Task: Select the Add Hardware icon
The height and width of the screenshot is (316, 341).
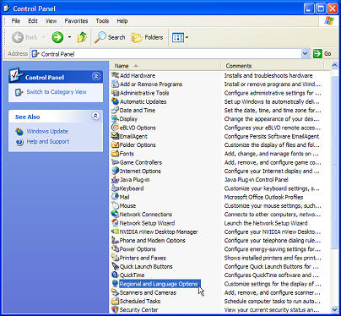Action: 115,75
